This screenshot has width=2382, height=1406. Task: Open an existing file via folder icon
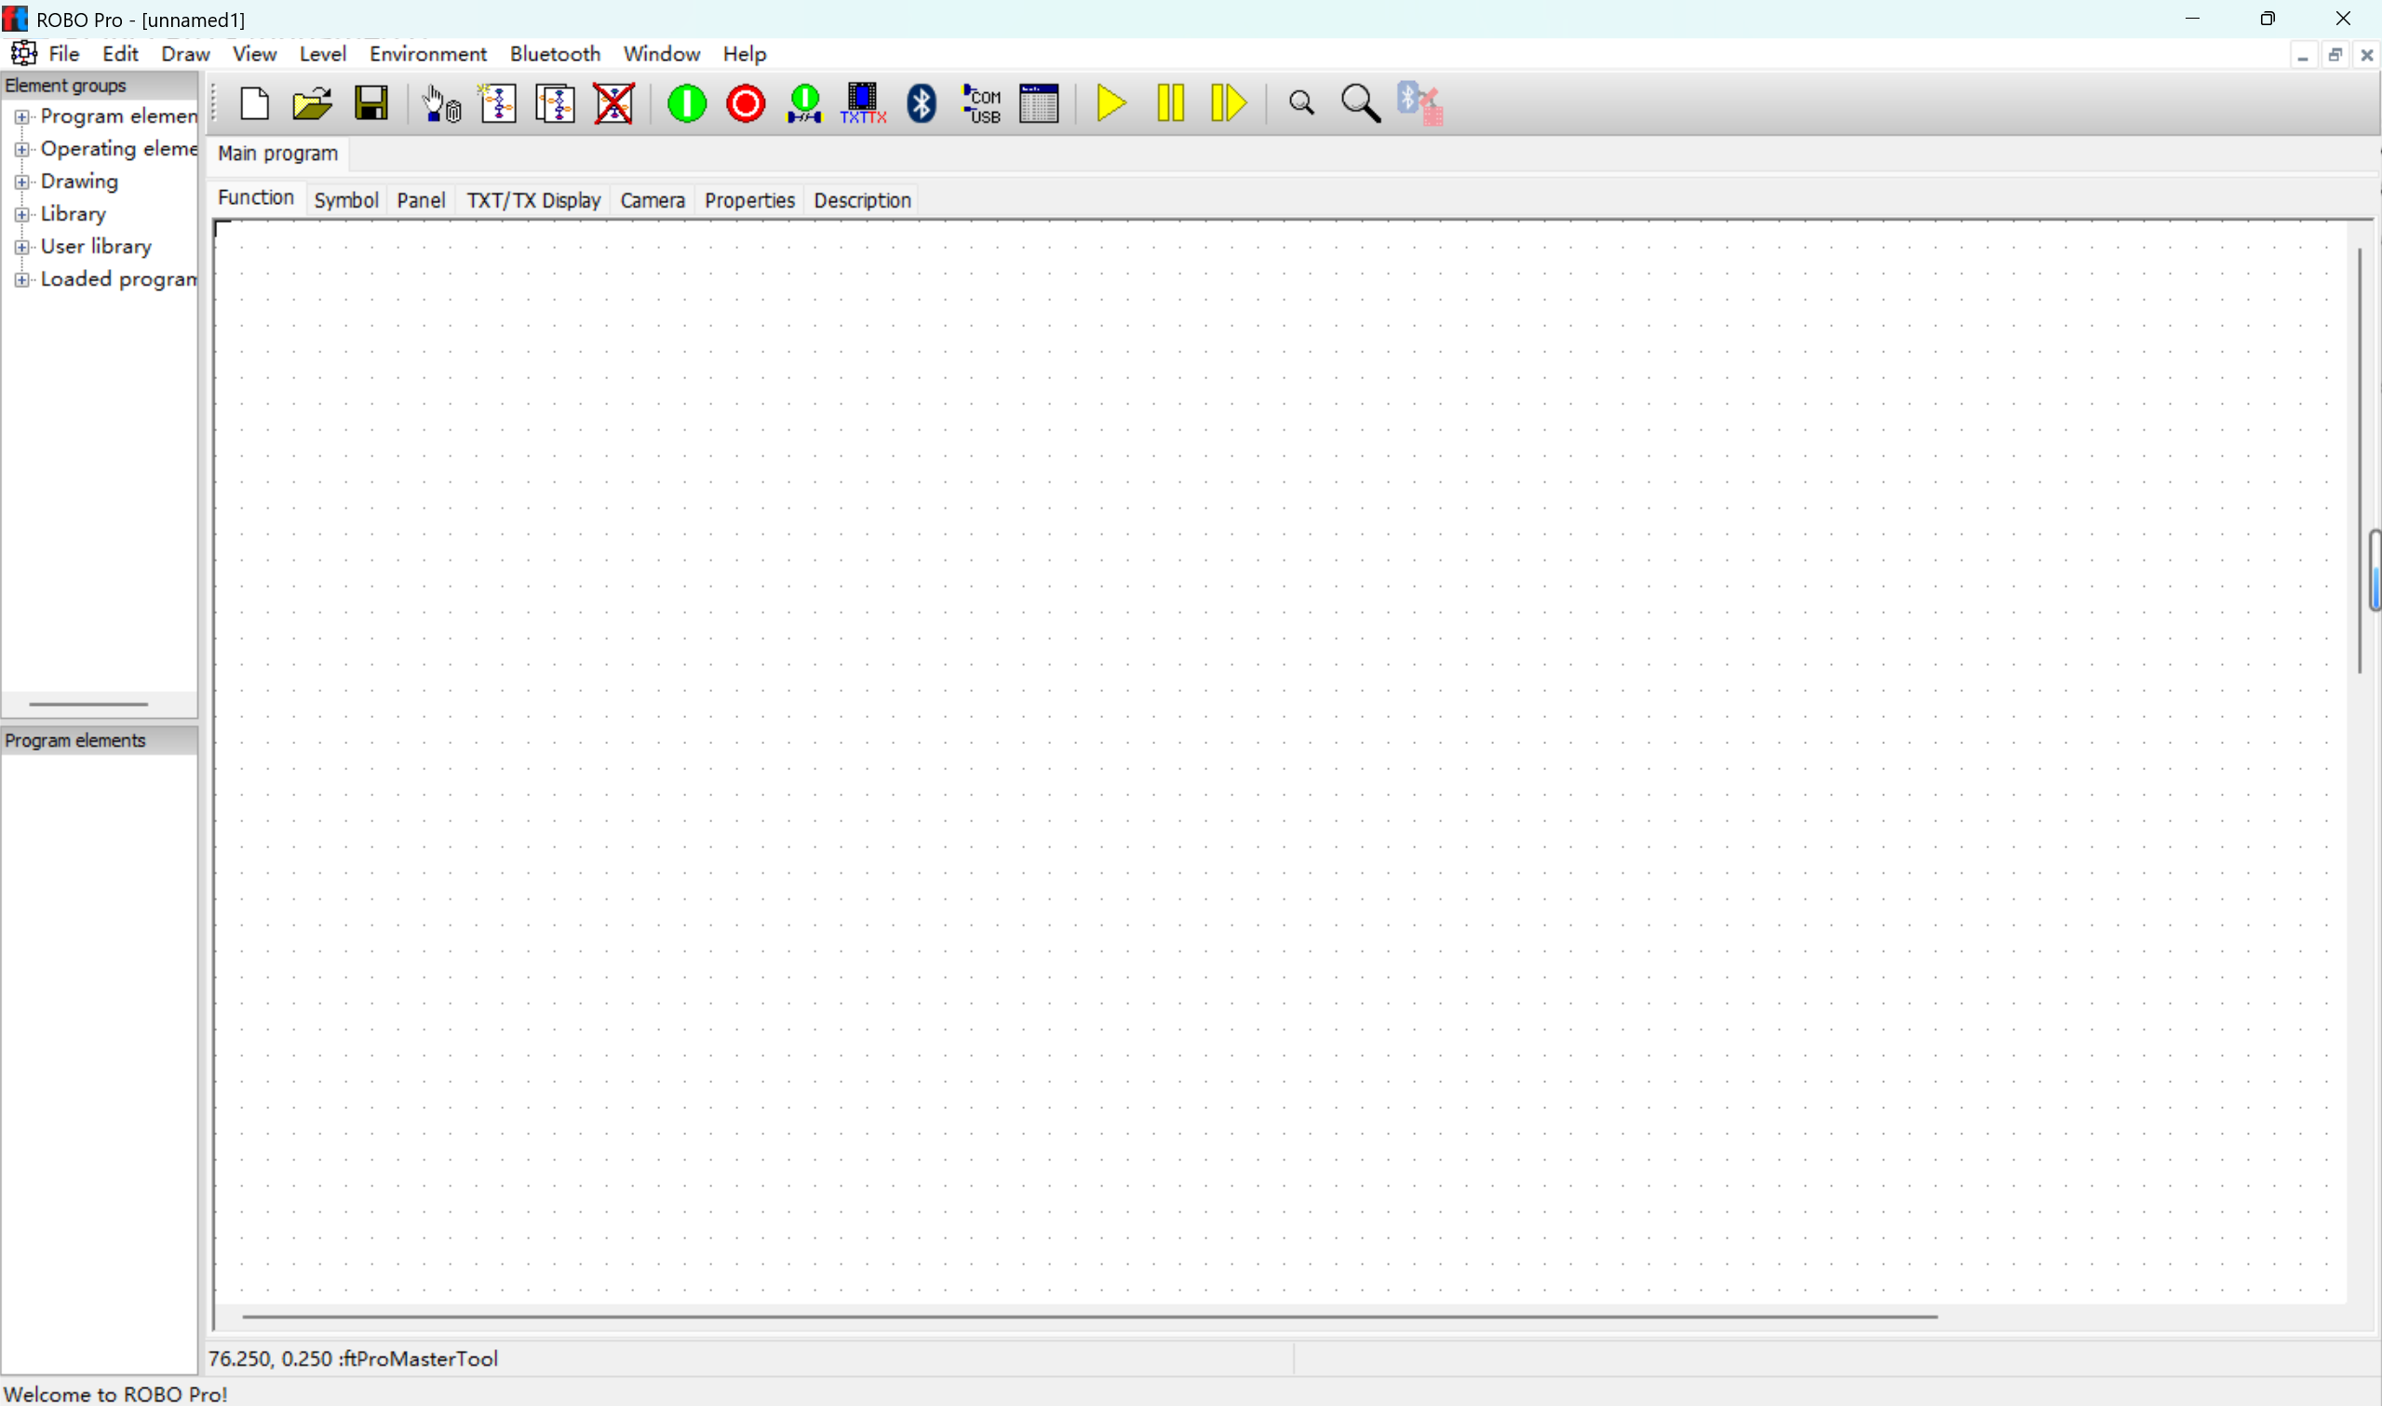[312, 103]
